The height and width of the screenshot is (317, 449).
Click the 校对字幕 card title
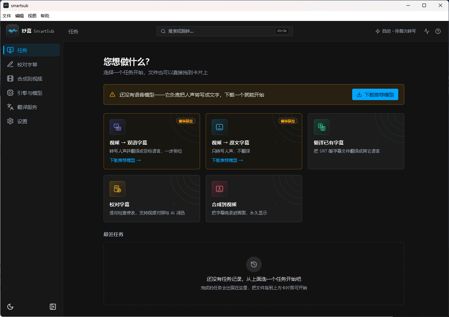(x=120, y=204)
